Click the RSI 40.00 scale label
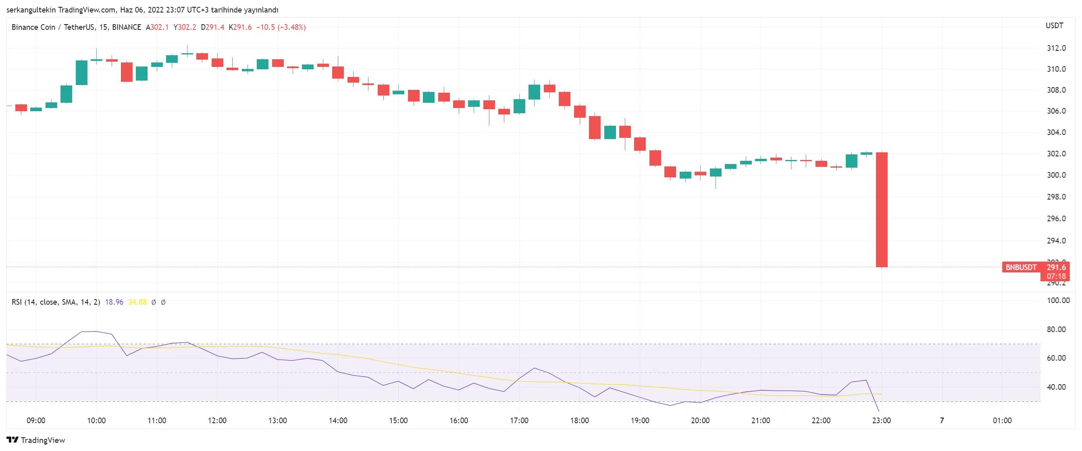Screen dimensions: 1082x451 coord(1056,387)
